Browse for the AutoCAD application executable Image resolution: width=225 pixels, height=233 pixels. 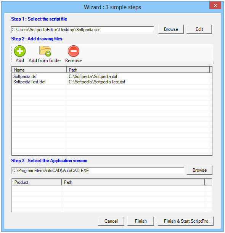[199, 170]
